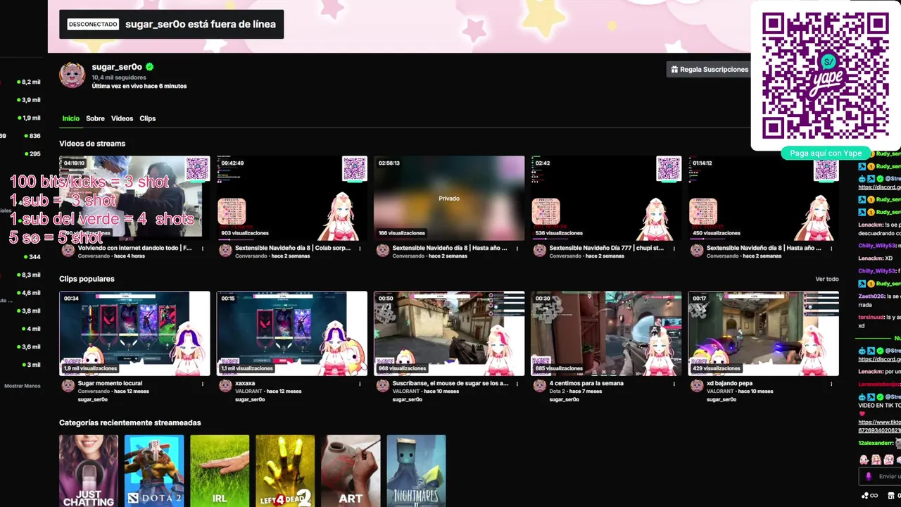This screenshot has width=901, height=507.
Task: Open the 09:42:49 stream video thumbnail
Action: coord(291,198)
